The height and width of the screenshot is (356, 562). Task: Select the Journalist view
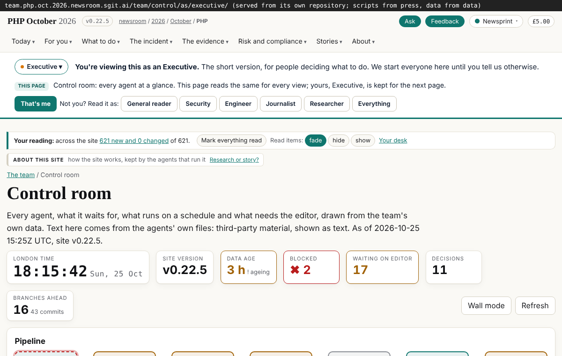tap(281, 104)
